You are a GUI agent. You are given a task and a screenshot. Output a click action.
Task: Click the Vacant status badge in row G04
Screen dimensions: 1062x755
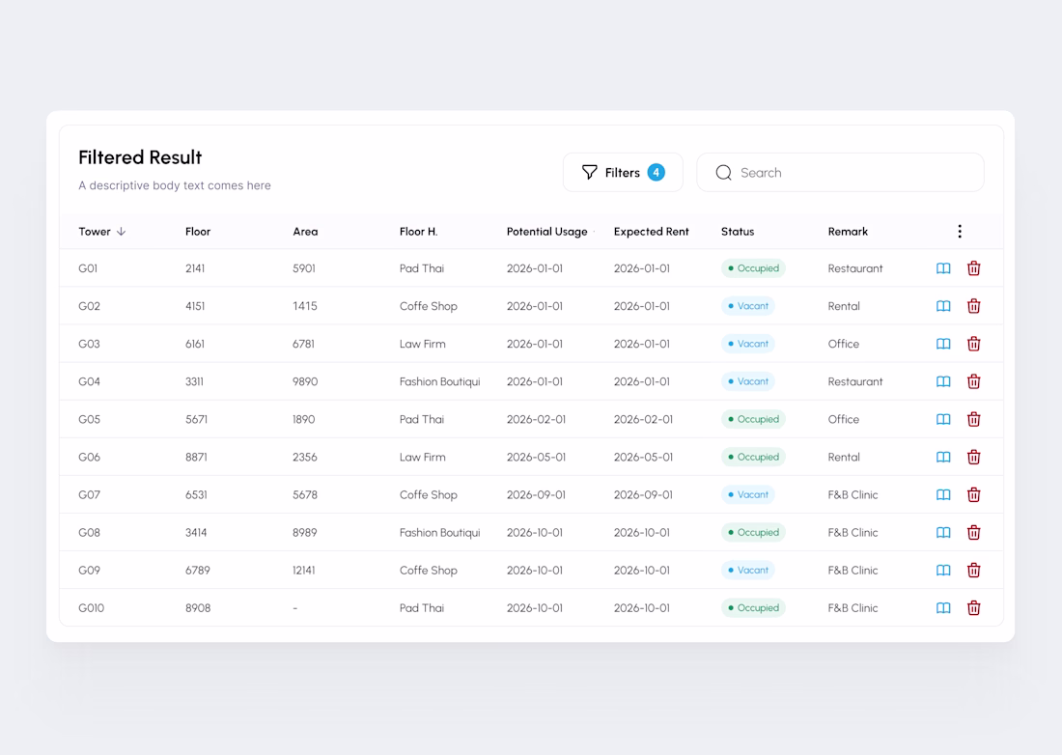click(x=747, y=381)
